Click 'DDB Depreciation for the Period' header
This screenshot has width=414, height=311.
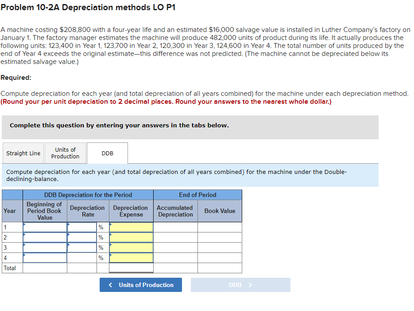[88, 195]
